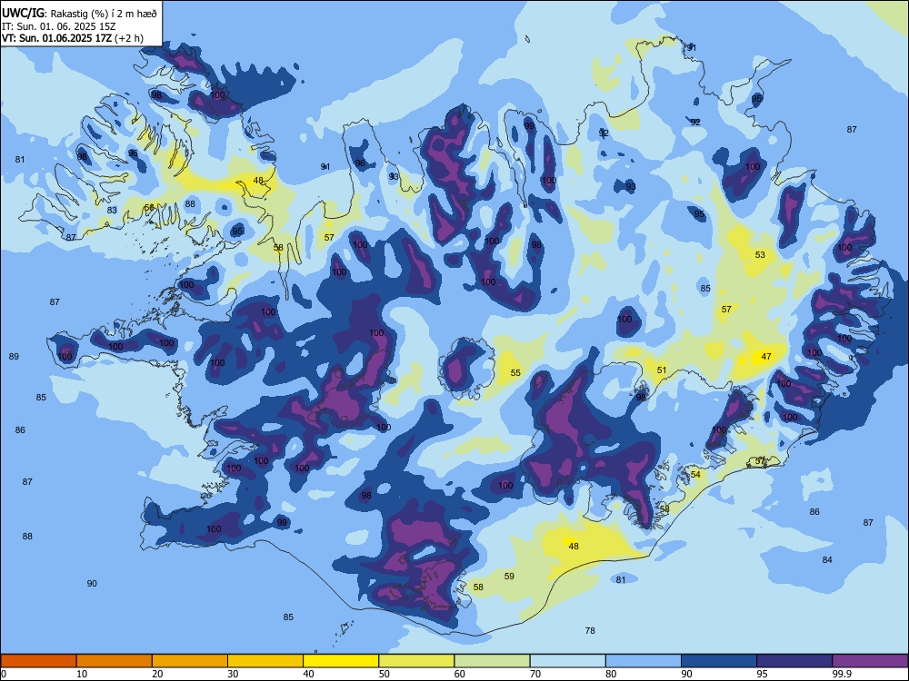Click the humidity value '47' on the map
This screenshot has height=681, width=909.
click(766, 356)
